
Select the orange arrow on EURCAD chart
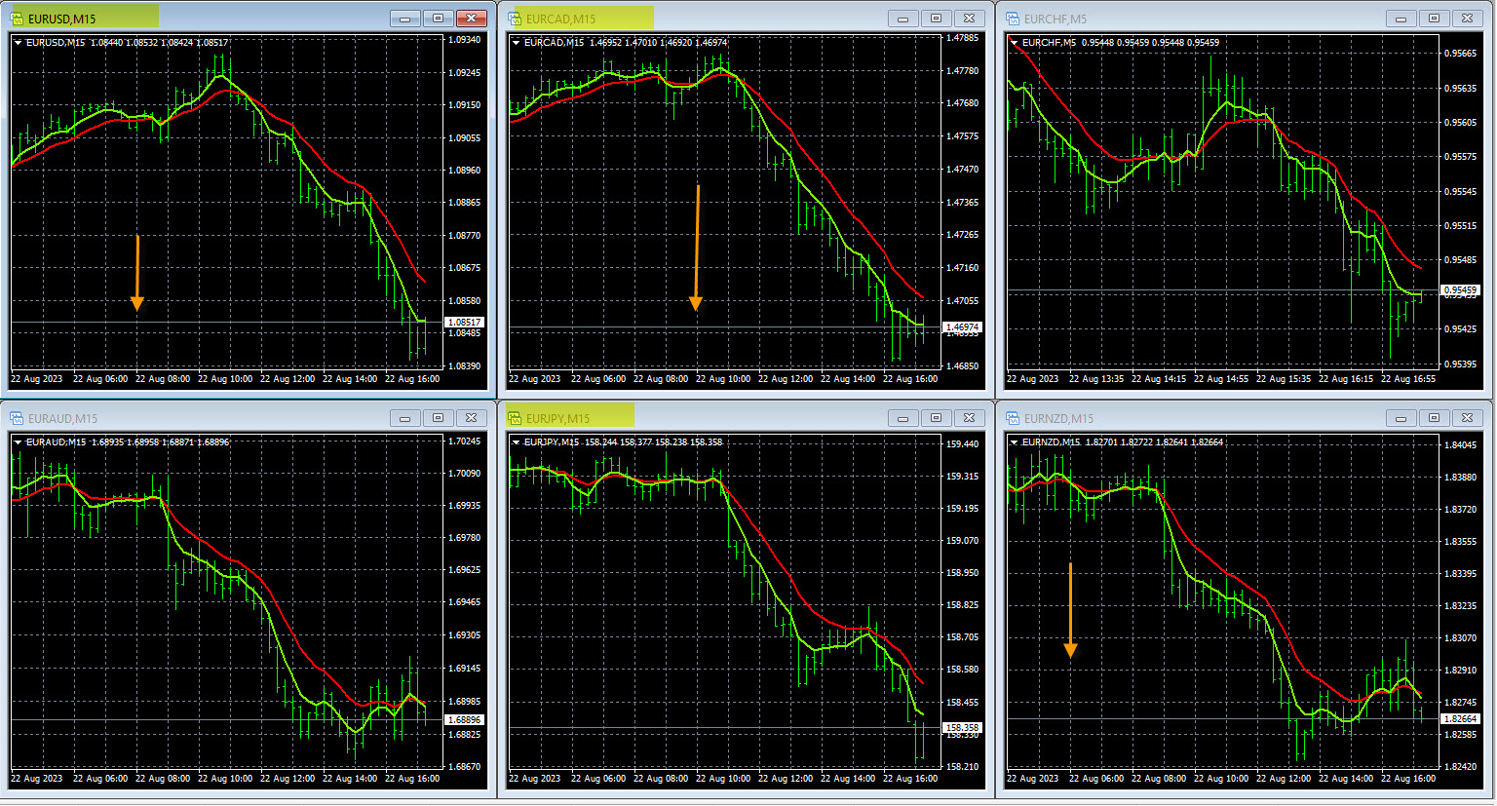696,249
